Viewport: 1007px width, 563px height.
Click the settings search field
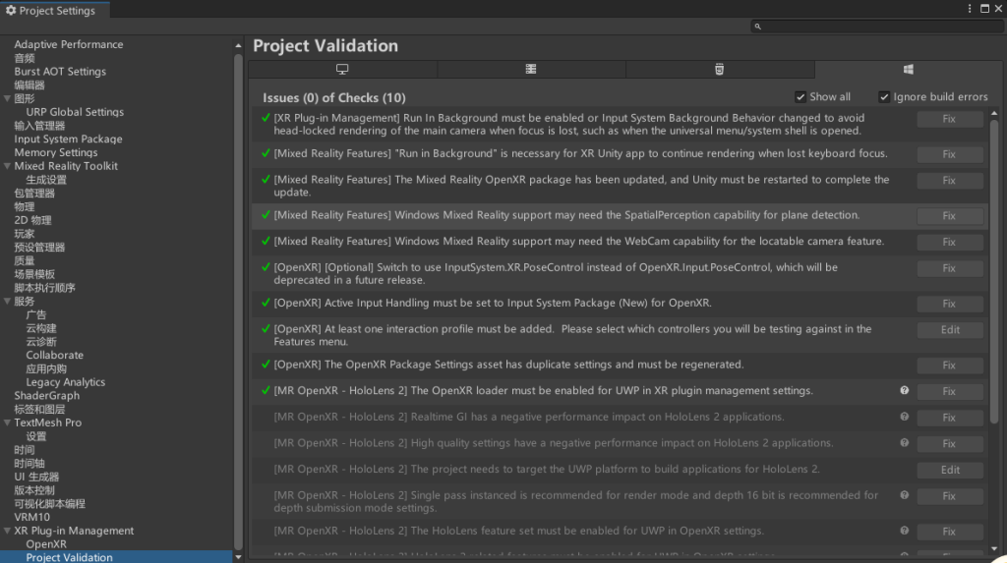(x=876, y=27)
